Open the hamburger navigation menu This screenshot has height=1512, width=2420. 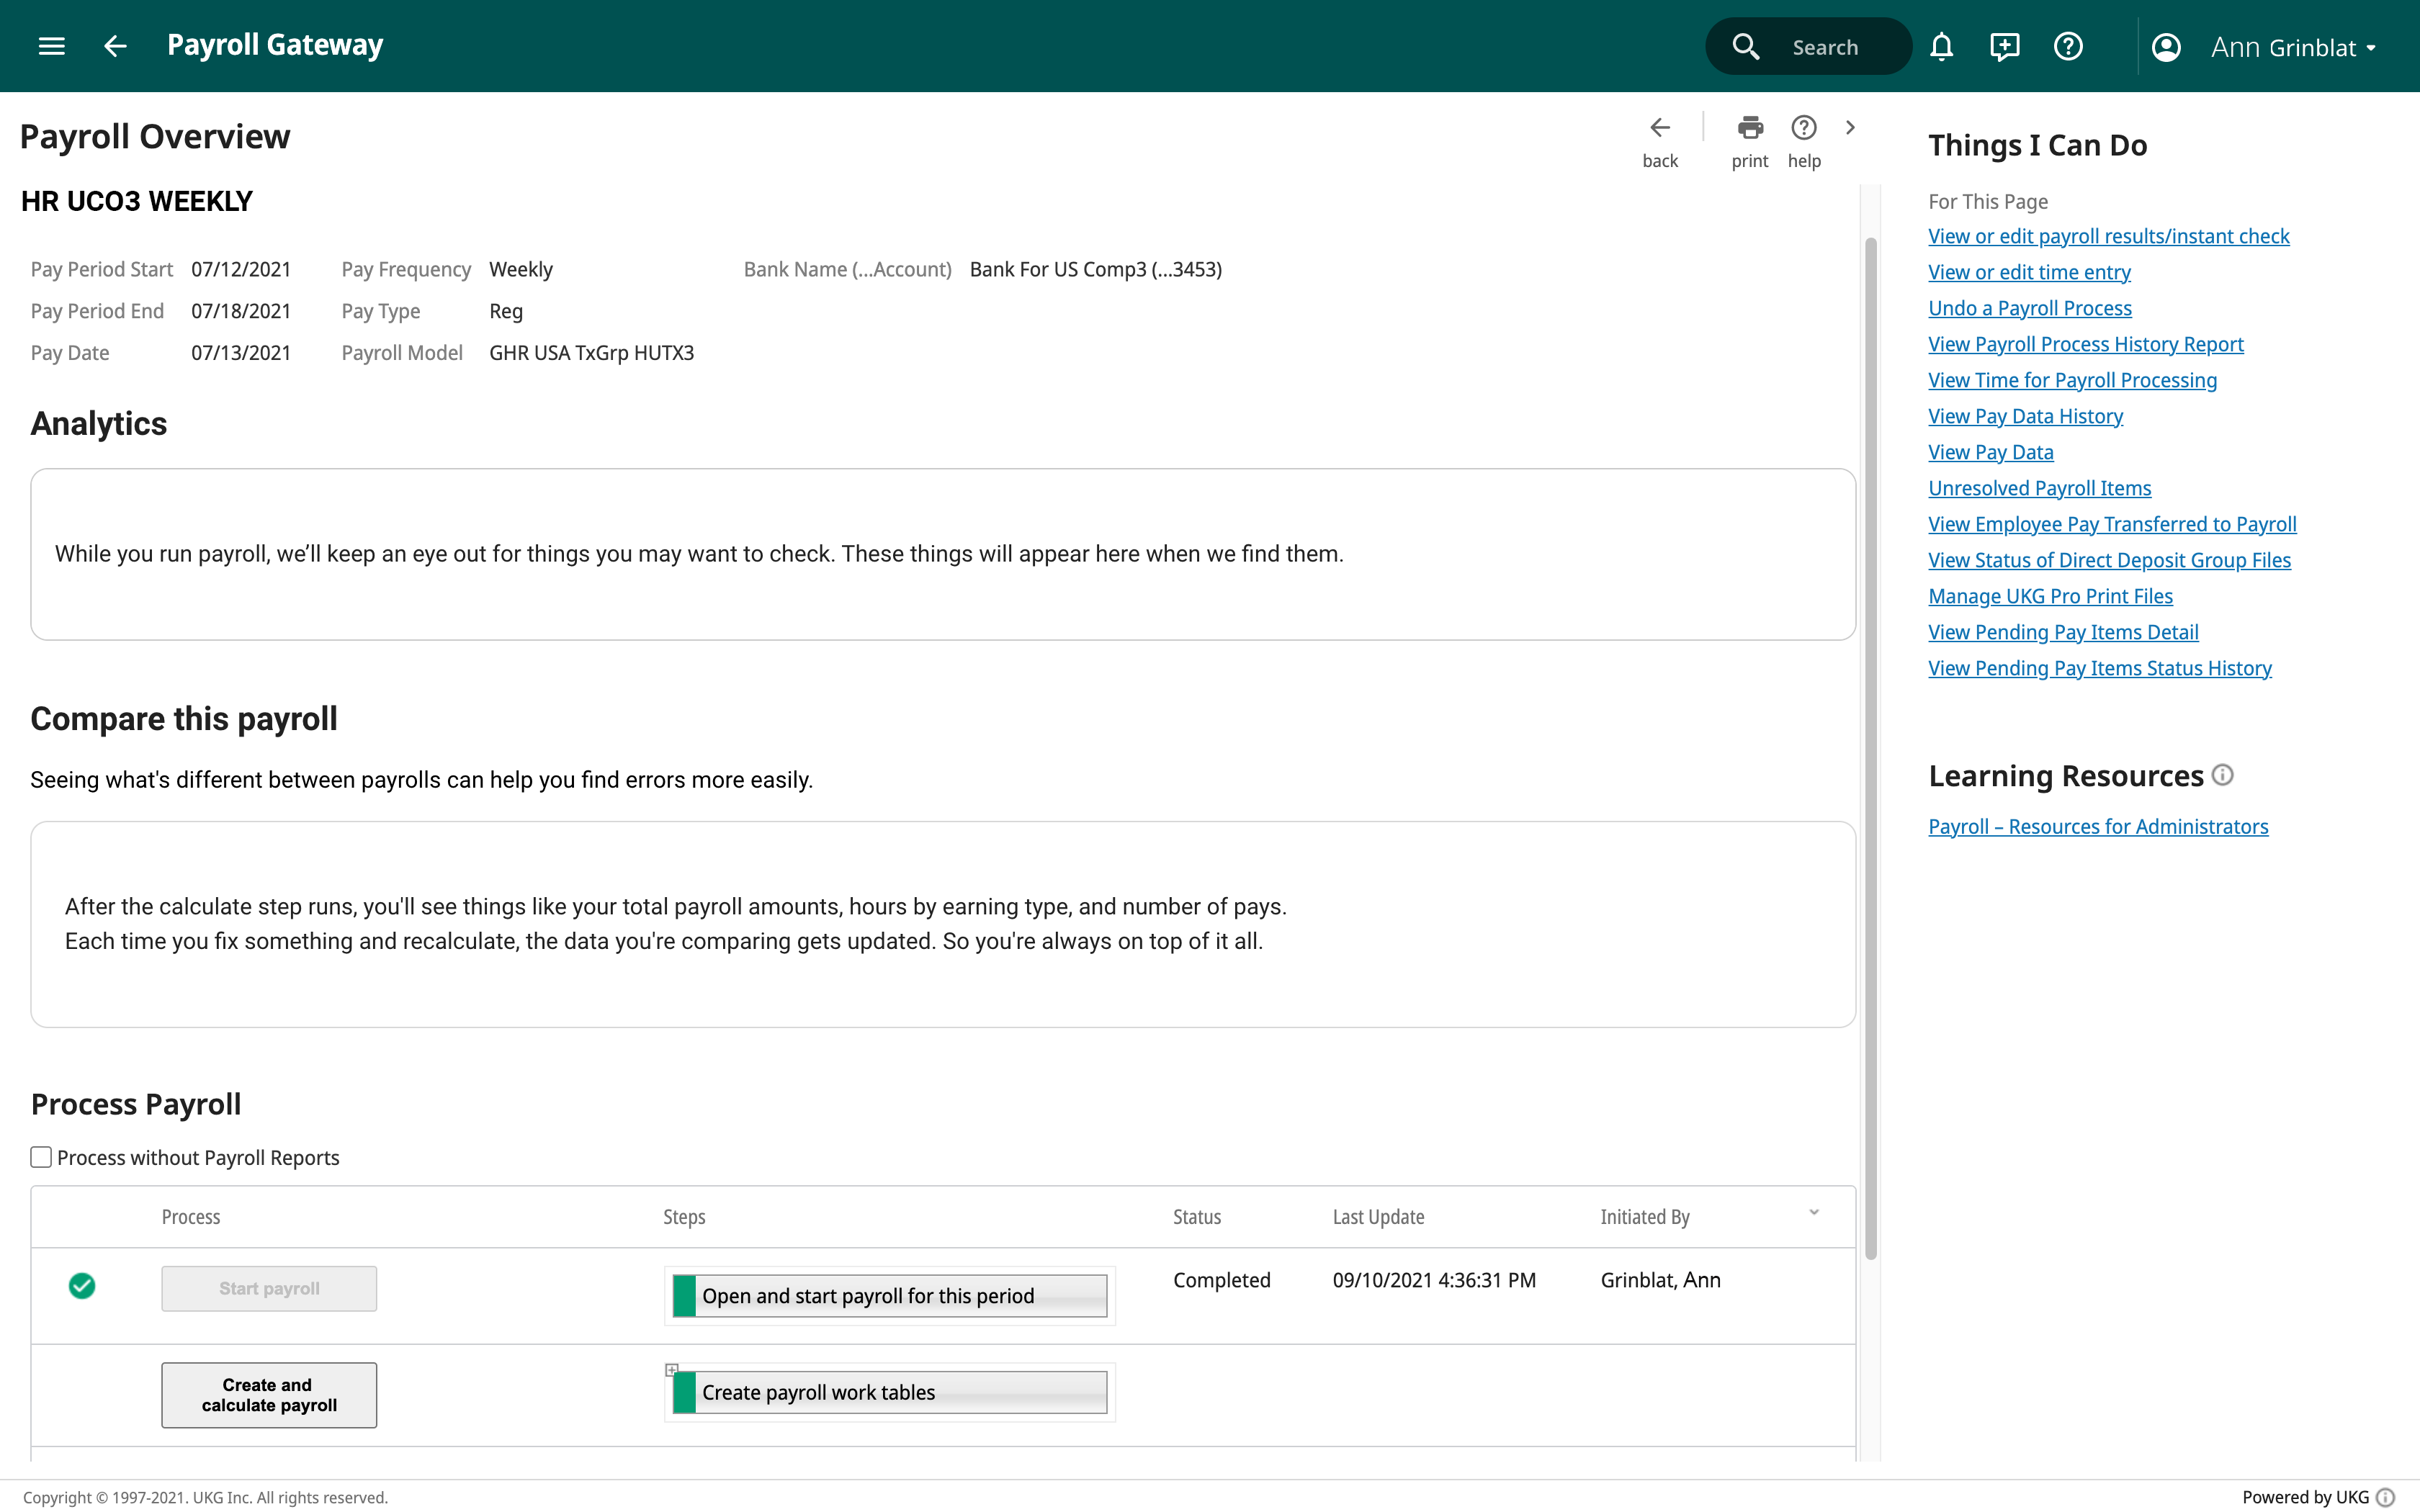coord(50,45)
